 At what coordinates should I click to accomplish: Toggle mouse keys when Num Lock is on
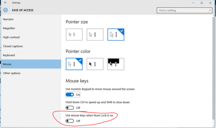point(70,121)
